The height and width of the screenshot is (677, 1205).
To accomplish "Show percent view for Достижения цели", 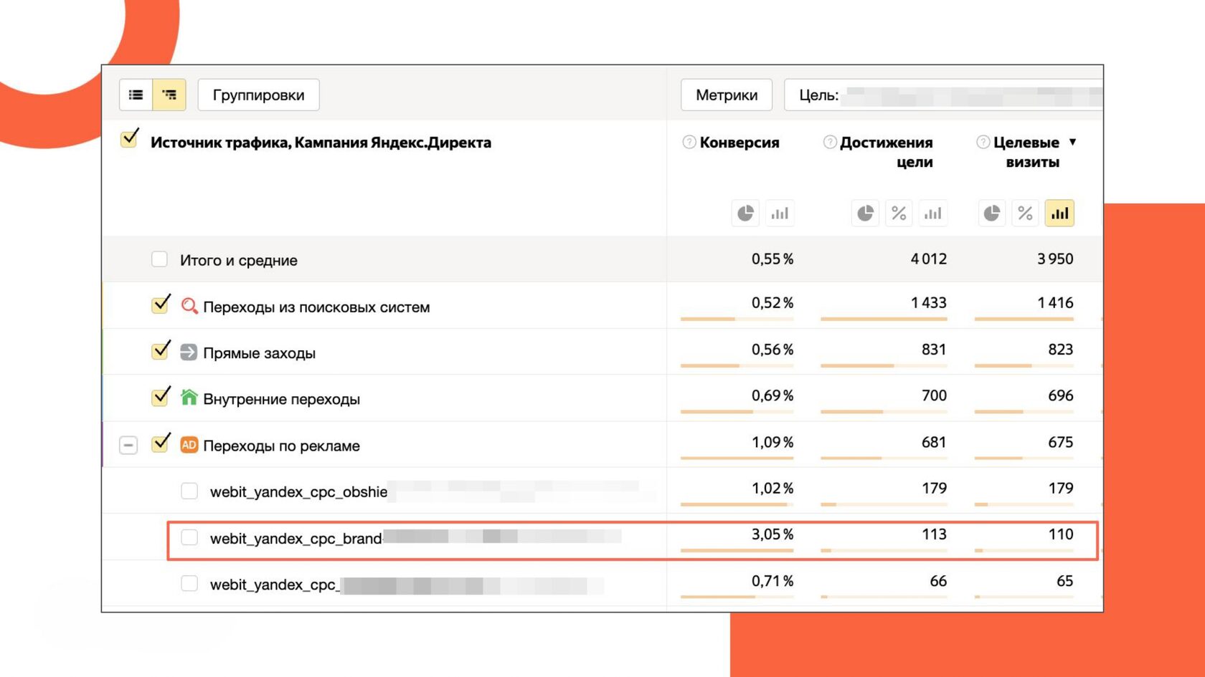I will pos(899,213).
